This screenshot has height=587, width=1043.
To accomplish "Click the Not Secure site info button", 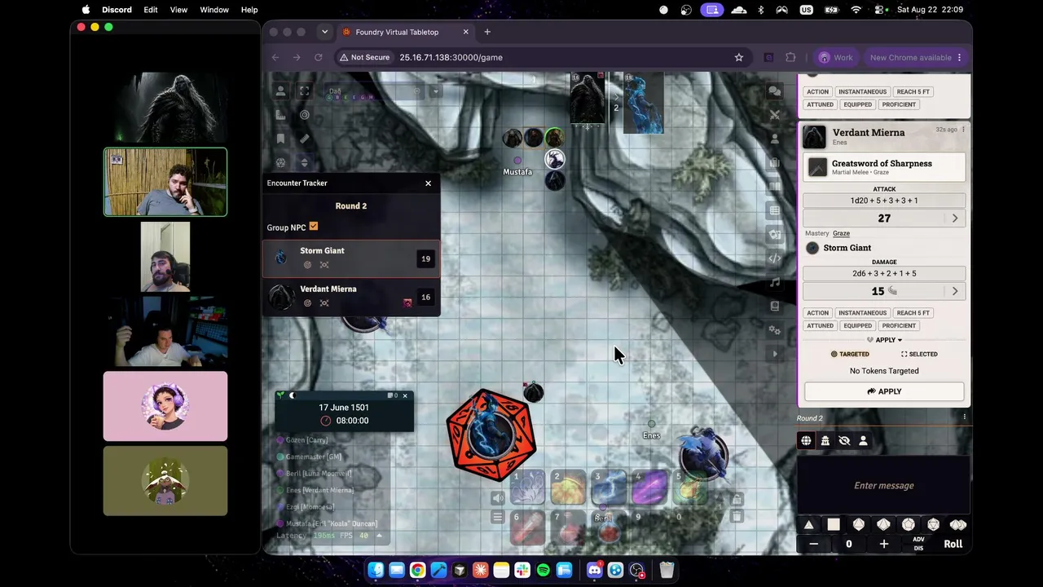I will click(364, 57).
